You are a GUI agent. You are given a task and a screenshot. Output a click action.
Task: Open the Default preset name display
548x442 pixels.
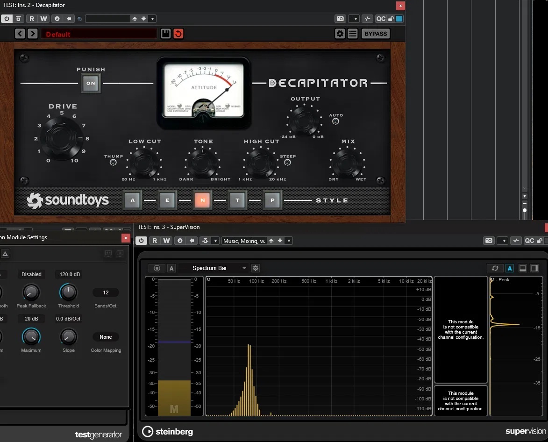click(99, 34)
